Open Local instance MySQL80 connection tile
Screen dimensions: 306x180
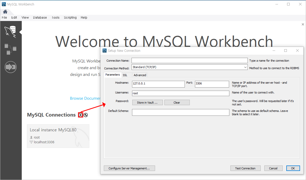58,136
